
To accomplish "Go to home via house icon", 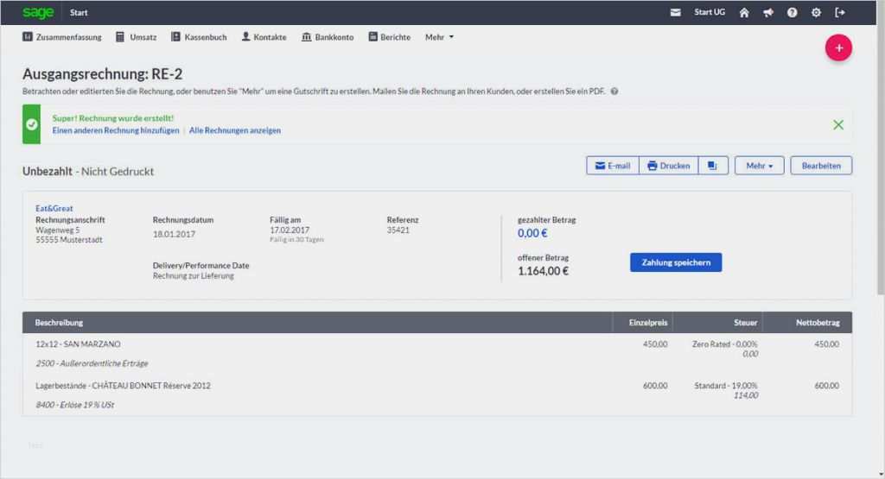I will [x=744, y=13].
